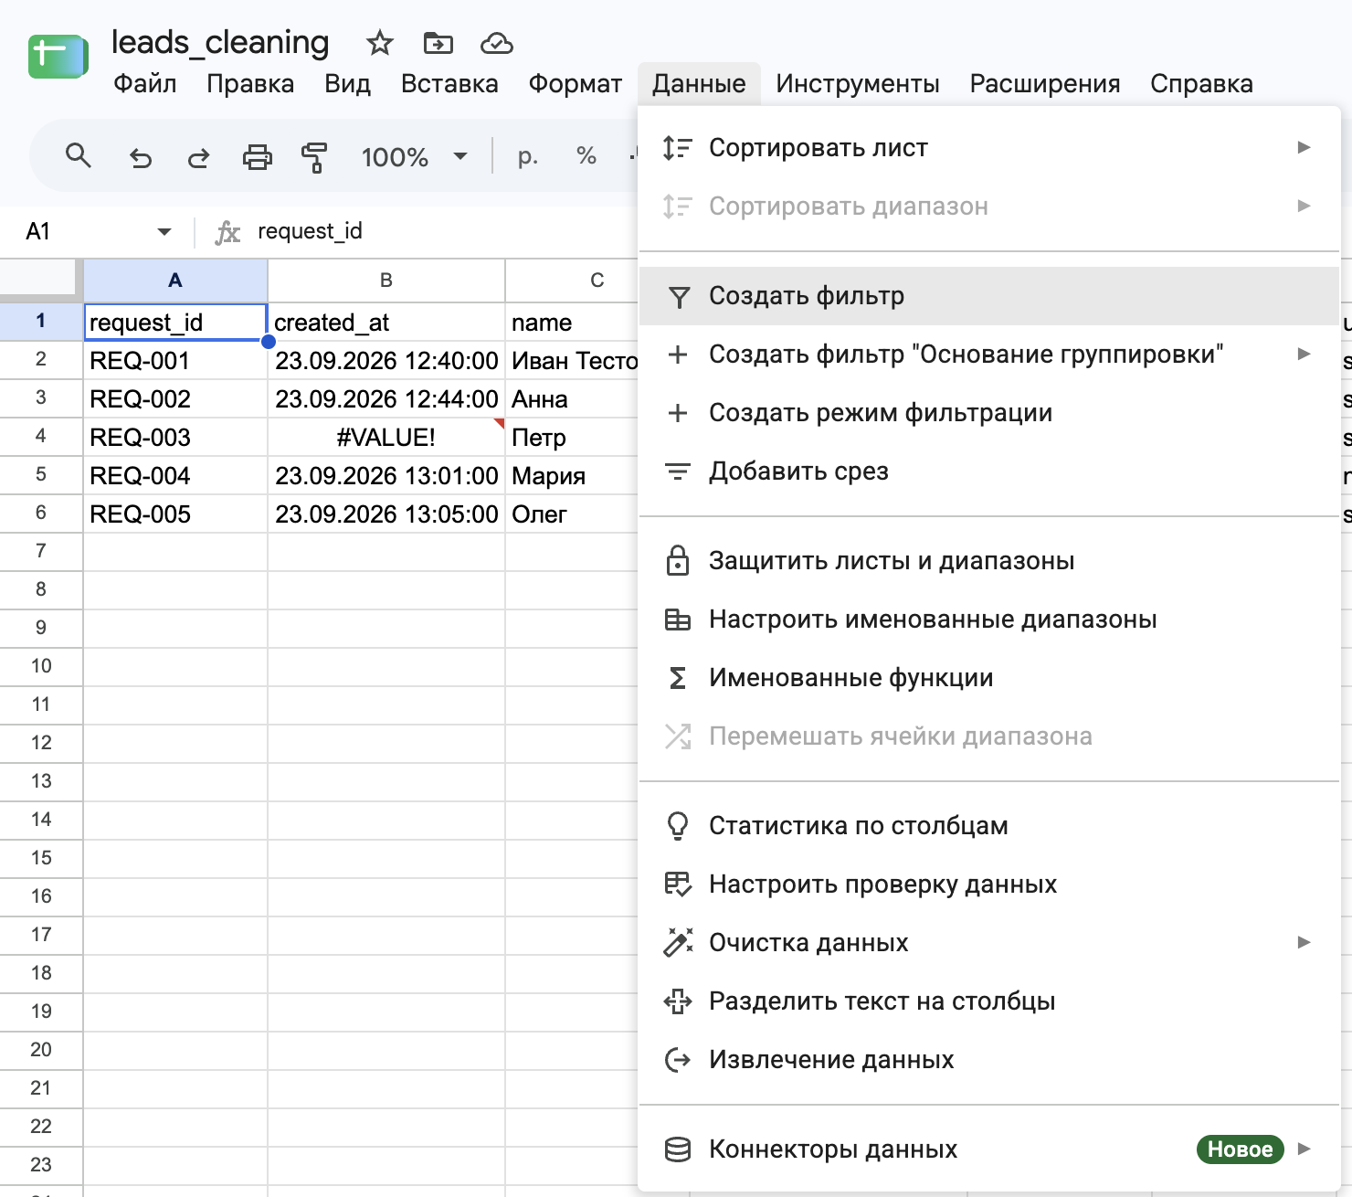The width and height of the screenshot is (1352, 1197).
Task: Redo the last action
Action: [x=198, y=157]
